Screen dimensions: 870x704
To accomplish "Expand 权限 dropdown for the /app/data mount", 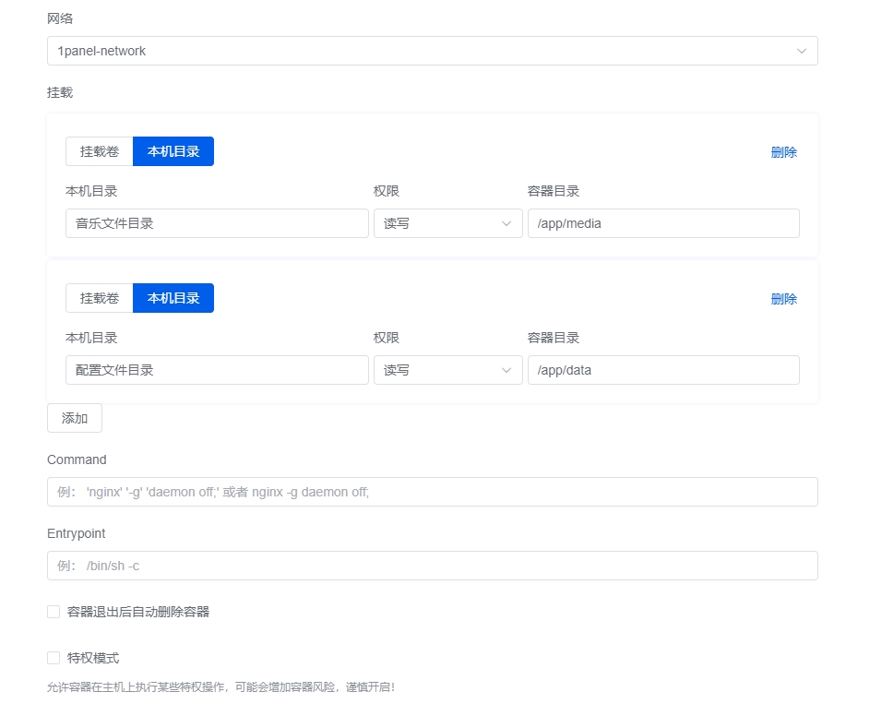I will click(x=447, y=370).
